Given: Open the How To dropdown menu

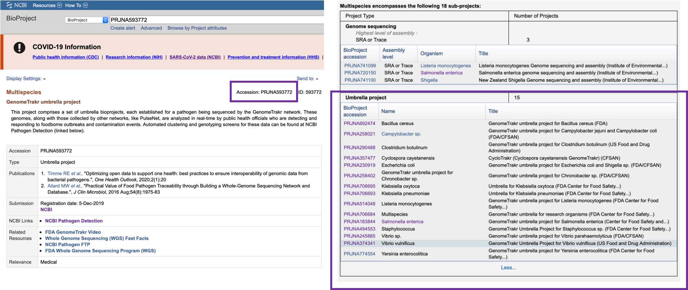Looking at the screenshot, I should point(76,5).
